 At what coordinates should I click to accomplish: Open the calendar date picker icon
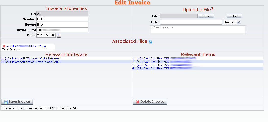tap(59, 35)
